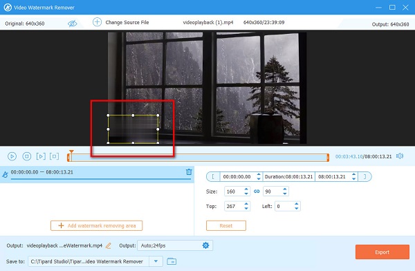Click the start time field 00:00:00.00
Screen dimensions: 415x271
point(237,176)
